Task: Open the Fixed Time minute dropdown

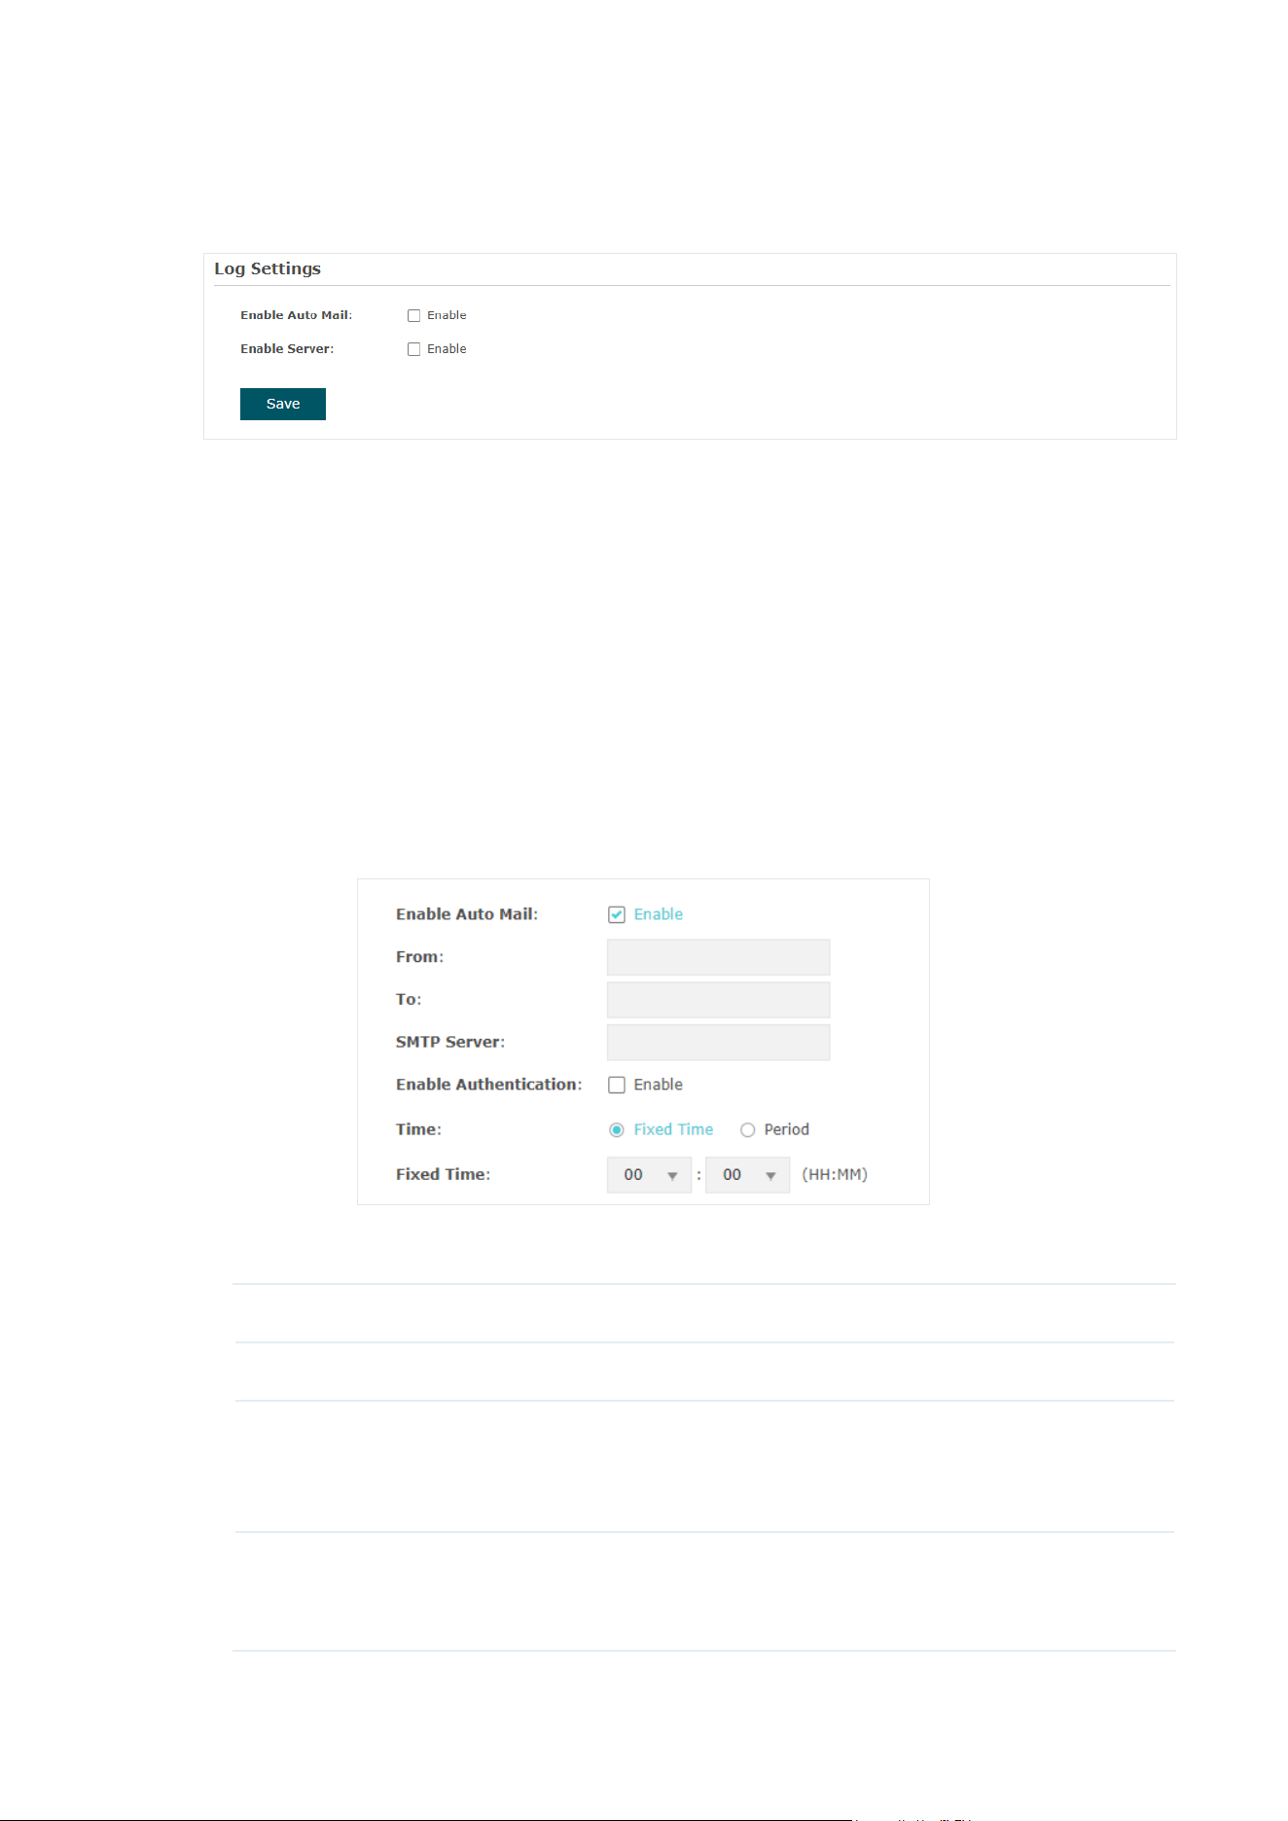Action: pos(747,1175)
